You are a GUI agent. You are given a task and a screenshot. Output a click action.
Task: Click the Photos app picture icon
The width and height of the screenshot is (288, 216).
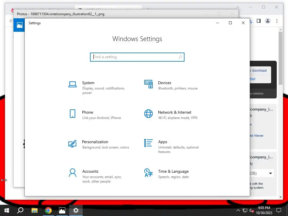(20, 25)
